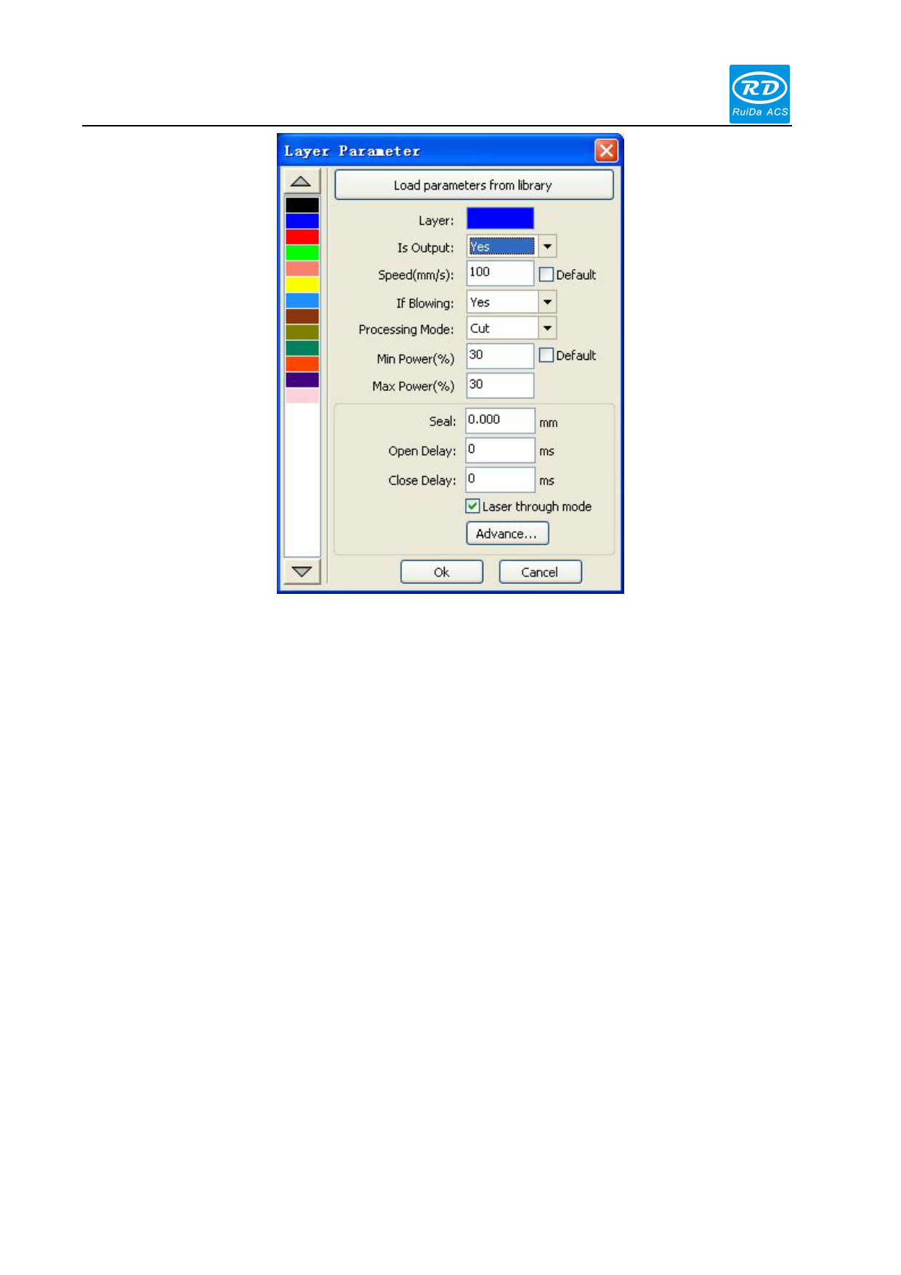Click Load parameters from library button
Screen dimensions: 901x1275
point(474,185)
